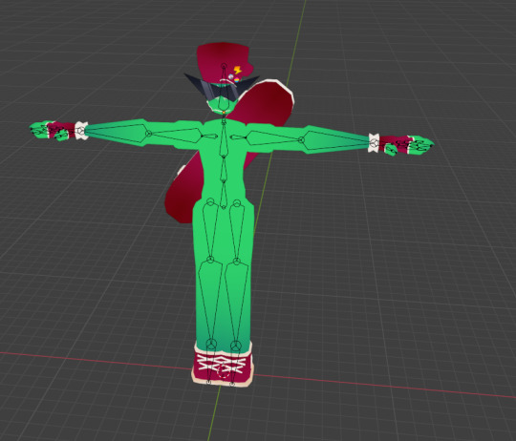Screen dimensions: 516x441
Task: Click the gloved hand on viewer's right
Action: (407, 145)
